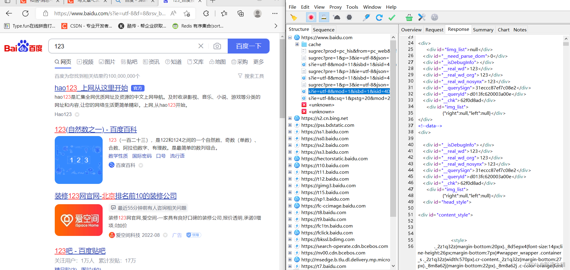570x270 pixels.
Task: Expand https://pss.bdstatic.com node
Action: (290, 125)
